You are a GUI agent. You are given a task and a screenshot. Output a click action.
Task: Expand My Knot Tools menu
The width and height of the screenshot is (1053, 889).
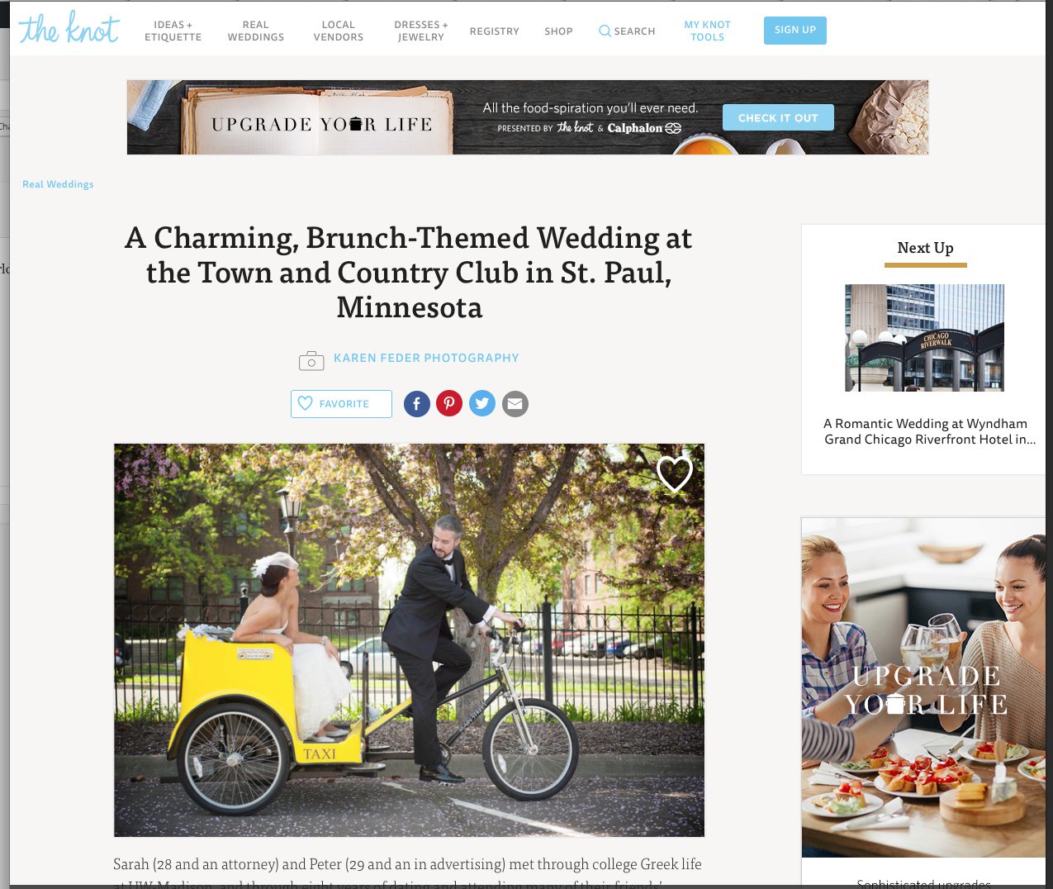pos(708,31)
